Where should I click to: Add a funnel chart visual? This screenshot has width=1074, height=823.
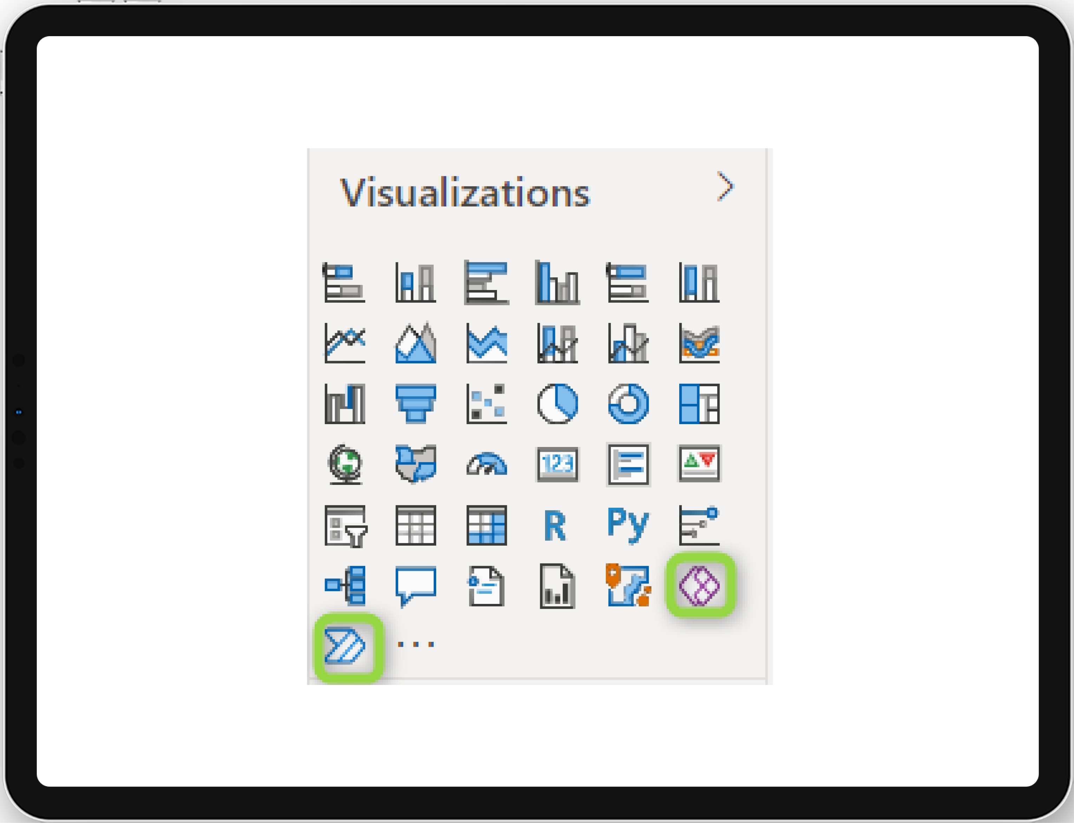[415, 404]
